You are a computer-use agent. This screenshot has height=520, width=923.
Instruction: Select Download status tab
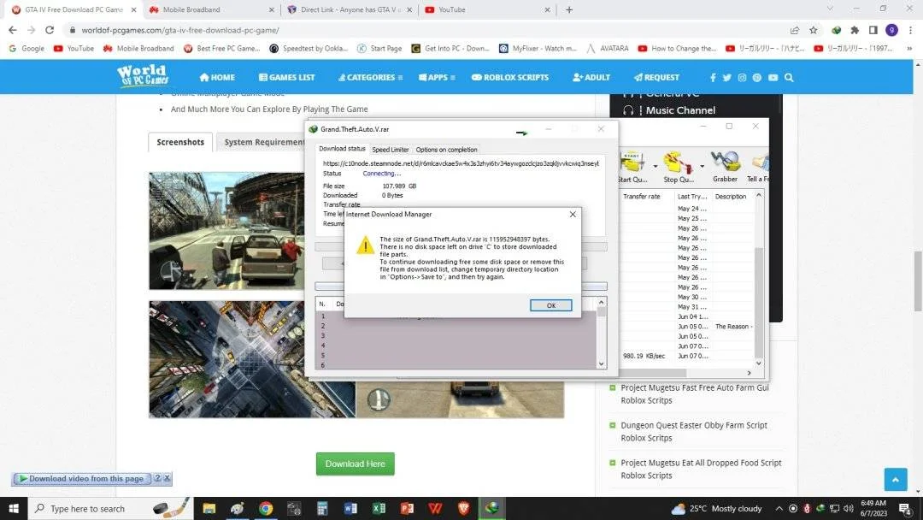point(342,149)
